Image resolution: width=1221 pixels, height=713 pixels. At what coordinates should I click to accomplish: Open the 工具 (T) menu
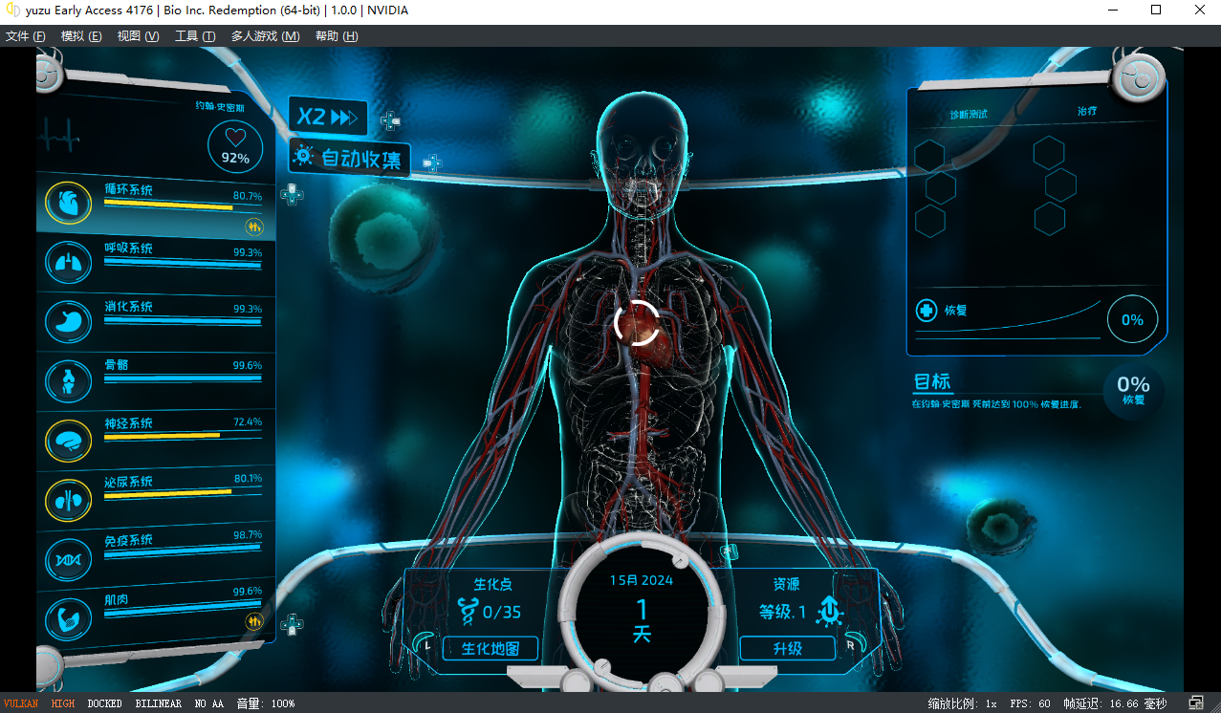coord(194,36)
